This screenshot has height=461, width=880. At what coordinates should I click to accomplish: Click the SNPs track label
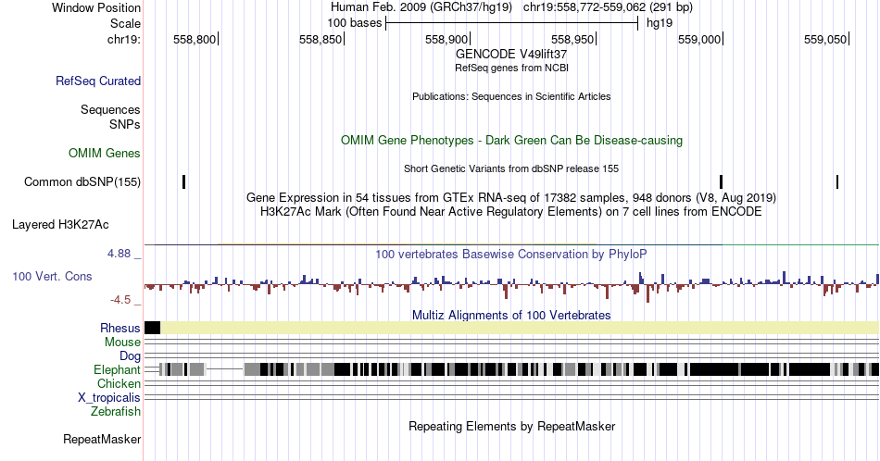pyautogui.click(x=125, y=124)
